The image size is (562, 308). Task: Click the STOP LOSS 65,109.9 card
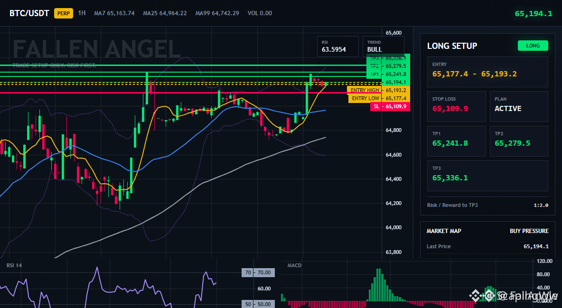coord(456,106)
